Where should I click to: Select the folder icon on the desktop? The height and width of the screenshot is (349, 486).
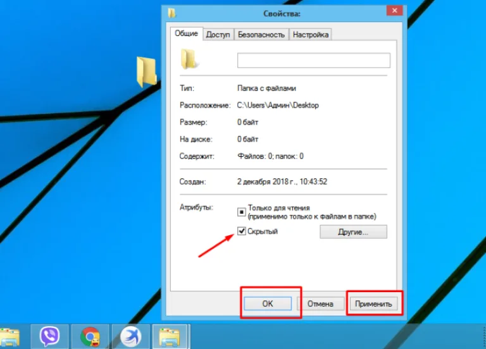146,71
